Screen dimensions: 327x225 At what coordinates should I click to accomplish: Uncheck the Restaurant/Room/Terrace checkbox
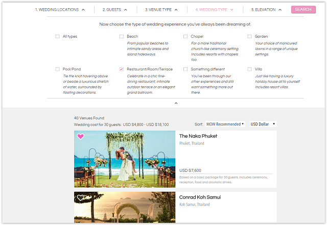point(122,69)
